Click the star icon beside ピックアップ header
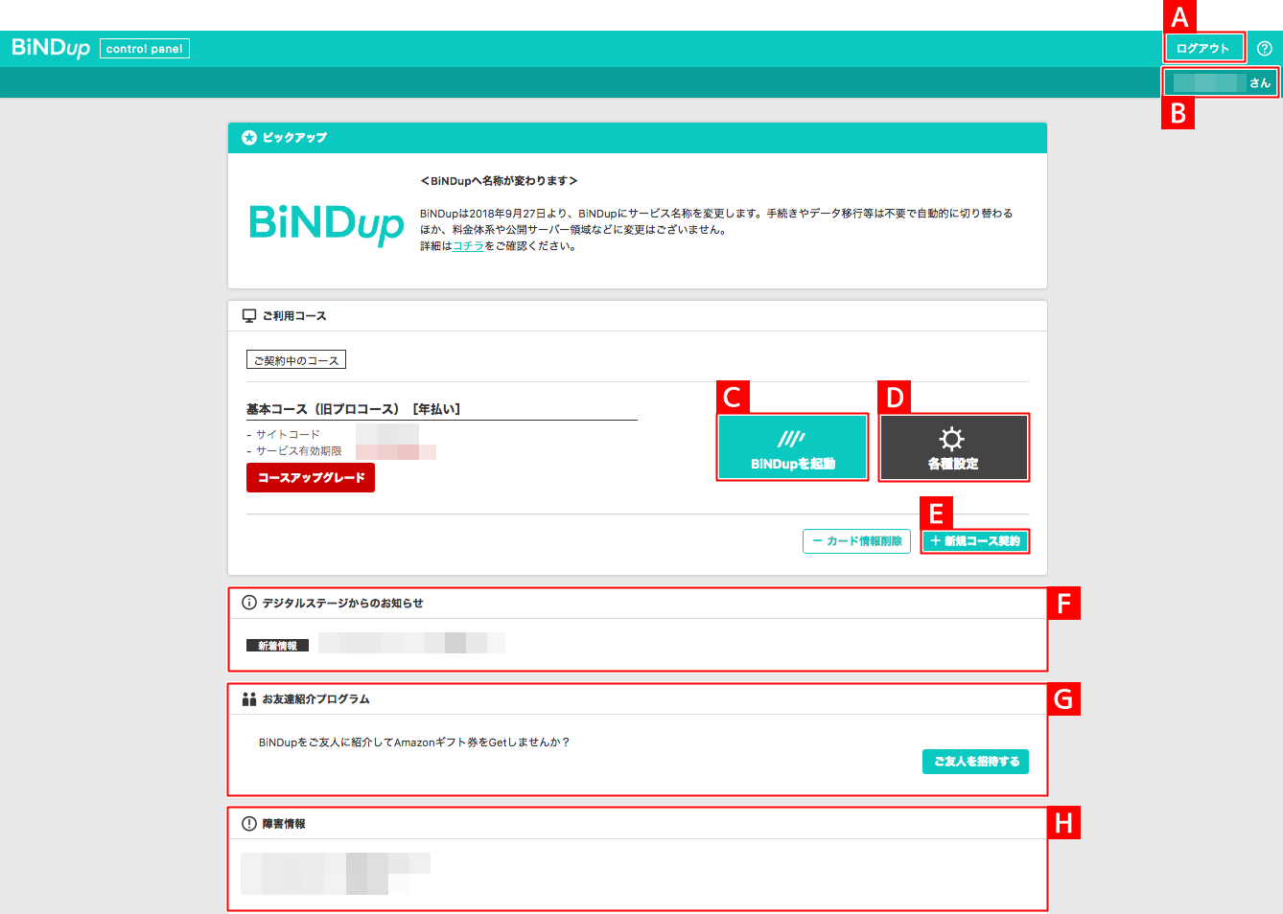 tap(247, 138)
